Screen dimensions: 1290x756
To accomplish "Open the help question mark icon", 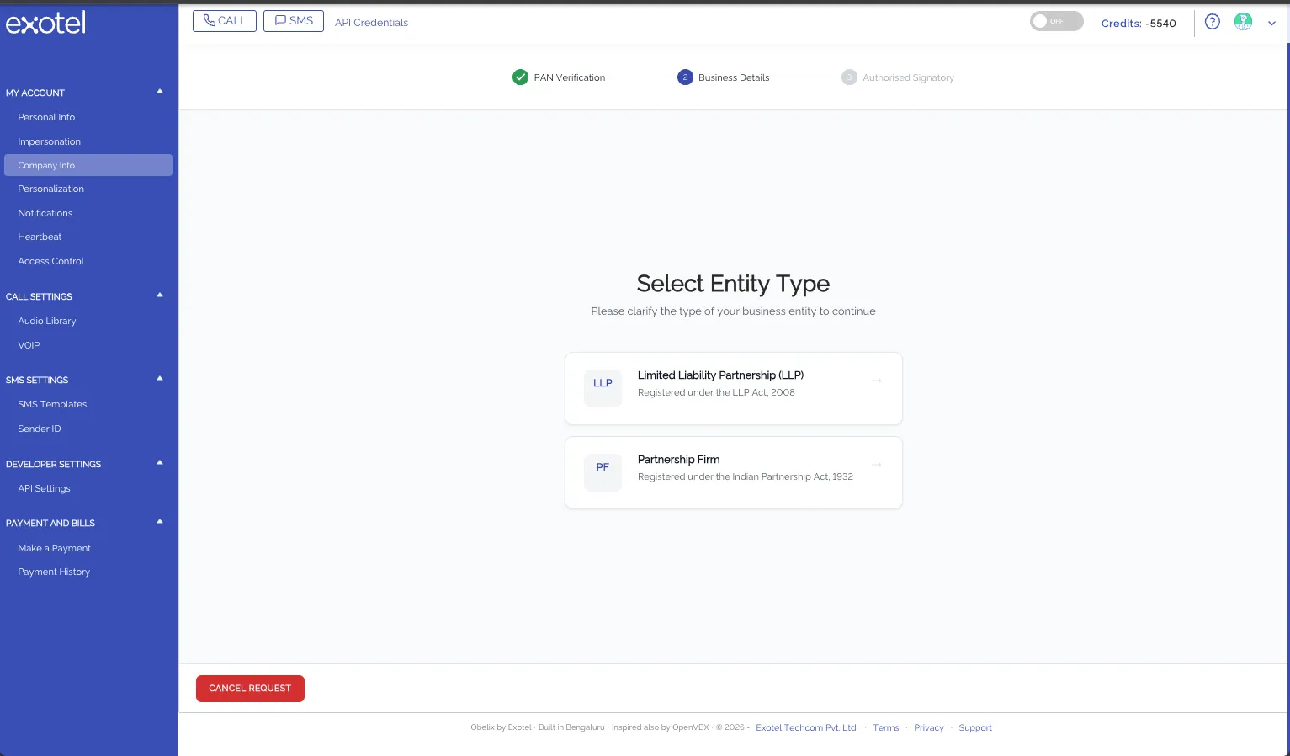I will tap(1212, 22).
